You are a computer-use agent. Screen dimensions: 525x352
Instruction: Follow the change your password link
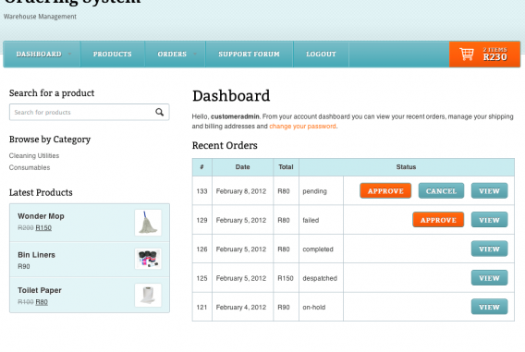[x=302, y=127]
